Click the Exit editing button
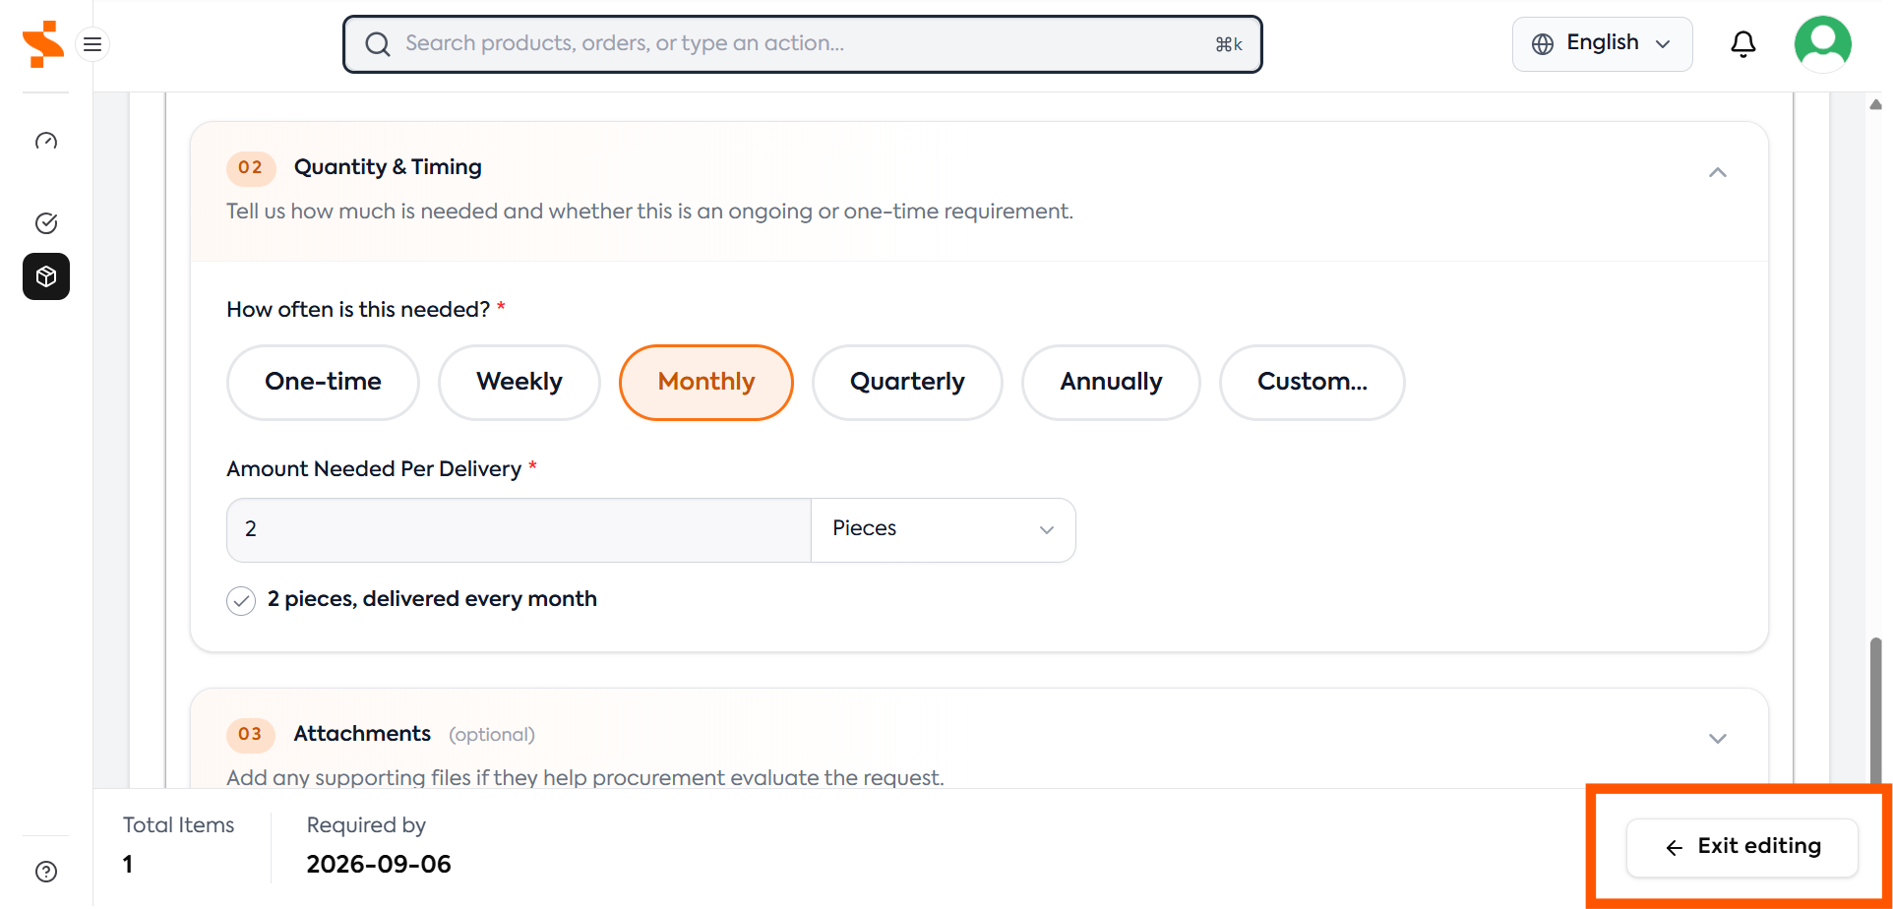 tap(1741, 847)
